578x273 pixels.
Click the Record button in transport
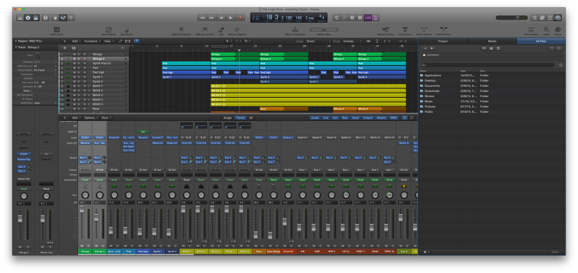(x=241, y=18)
